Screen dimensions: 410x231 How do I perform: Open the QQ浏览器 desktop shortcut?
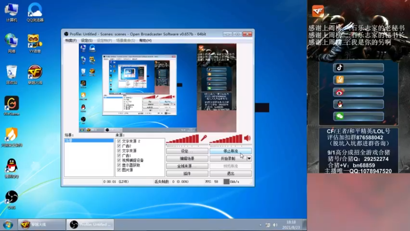coord(35,12)
